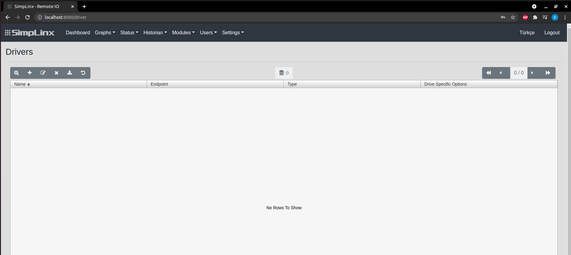Log out of SimpLinx

point(552,32)
